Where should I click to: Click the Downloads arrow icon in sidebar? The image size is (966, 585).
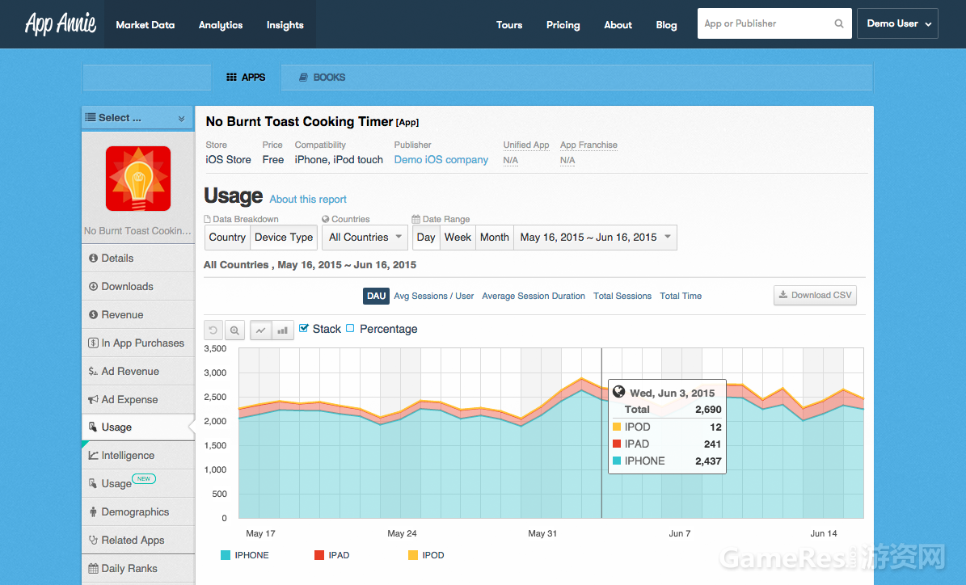93,286
